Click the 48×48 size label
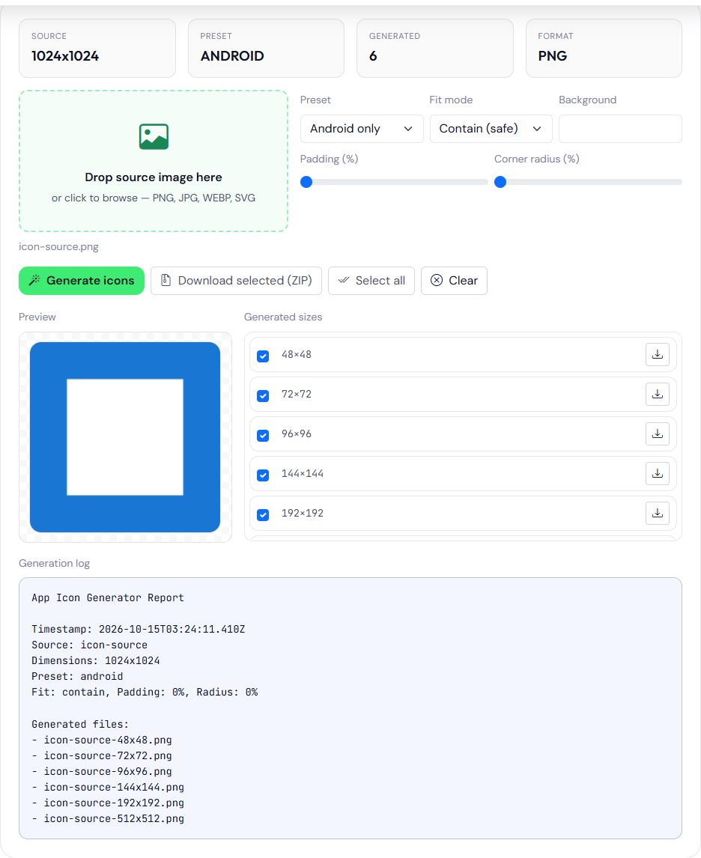 297,355
